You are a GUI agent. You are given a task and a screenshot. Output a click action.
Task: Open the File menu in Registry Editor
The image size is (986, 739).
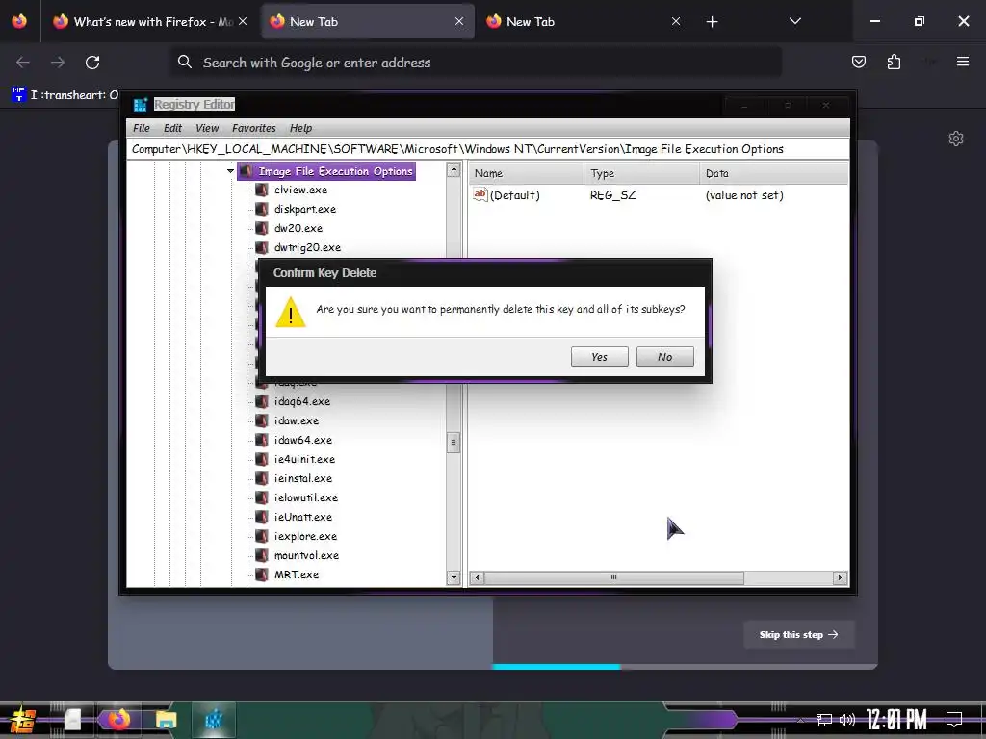142,128
